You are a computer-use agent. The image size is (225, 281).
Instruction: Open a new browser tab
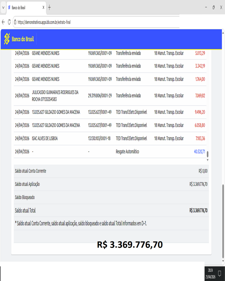(x=49, y=8)
